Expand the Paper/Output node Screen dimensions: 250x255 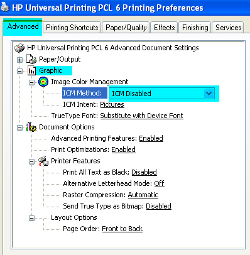[x=19, y=60]
